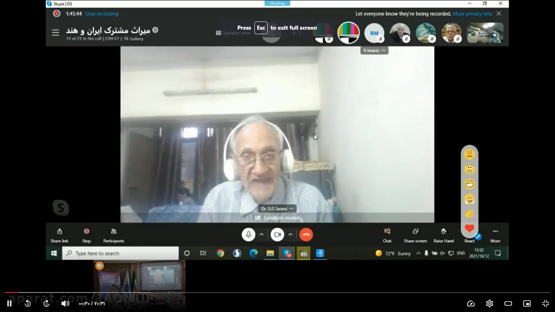Screen dimensions: 555x312
Task: Pause the Aparat video player
Action: pos(9,303)
